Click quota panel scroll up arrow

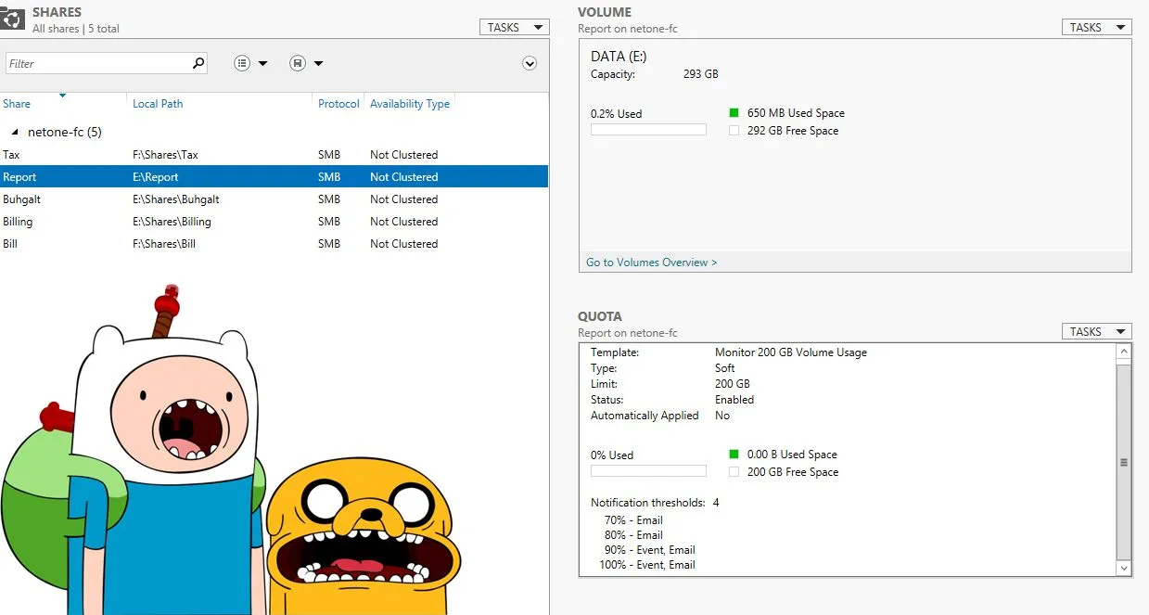(1124, 352)
